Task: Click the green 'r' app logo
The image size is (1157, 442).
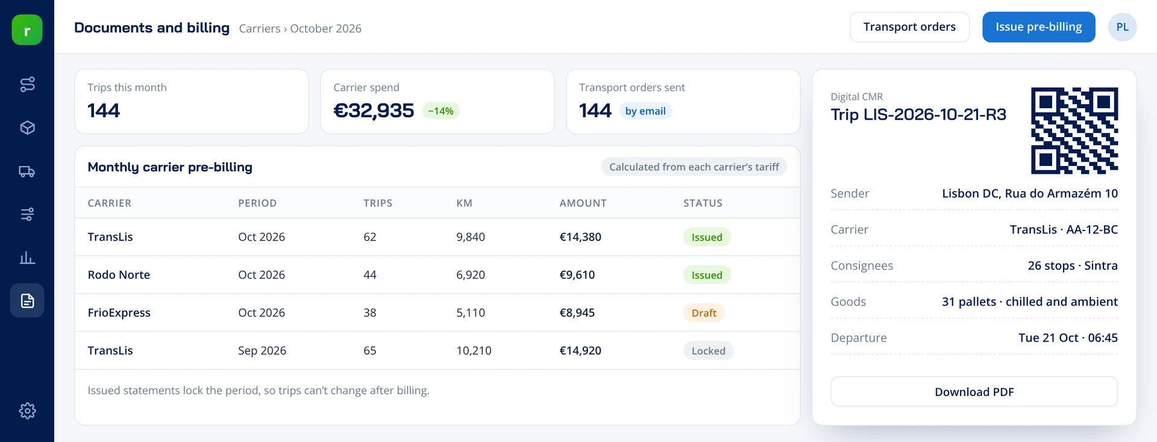Action: (27, 30)
